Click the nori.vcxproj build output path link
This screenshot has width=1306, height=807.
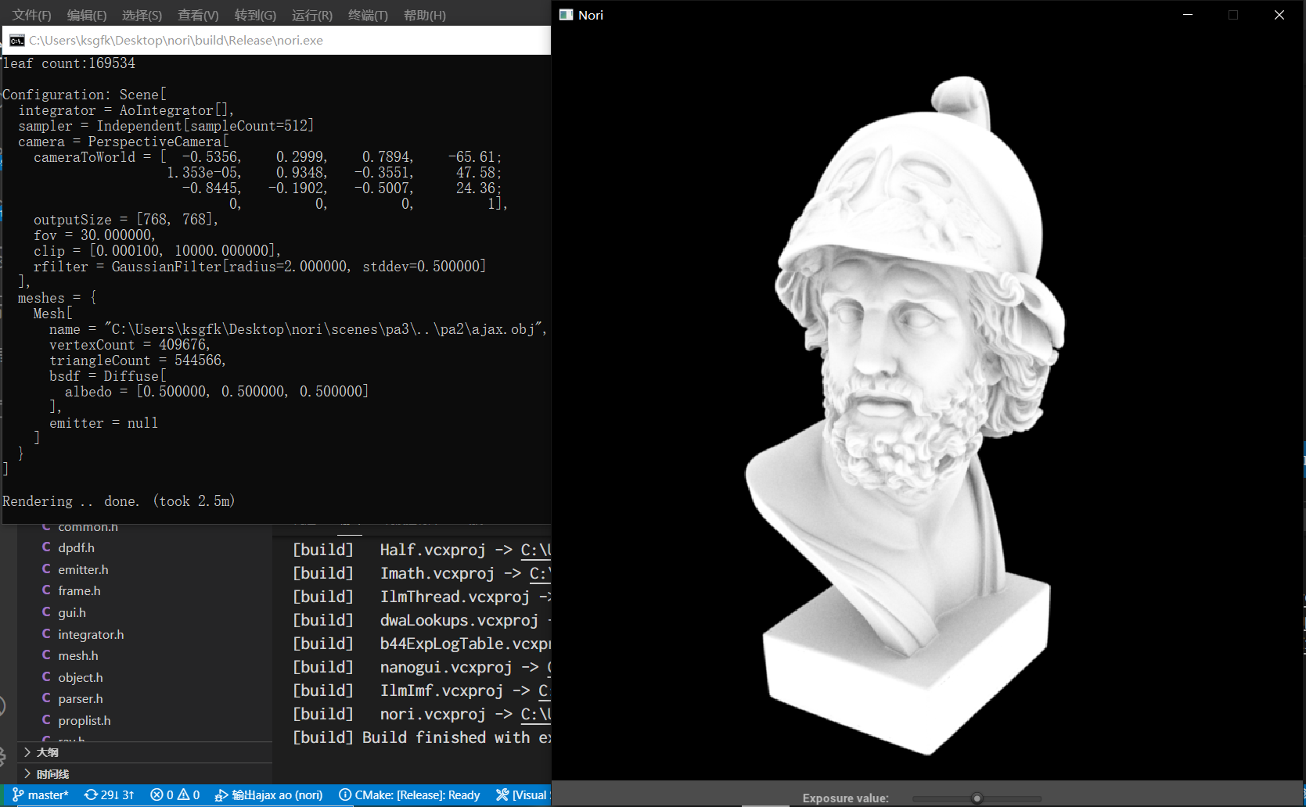(535, 714)
